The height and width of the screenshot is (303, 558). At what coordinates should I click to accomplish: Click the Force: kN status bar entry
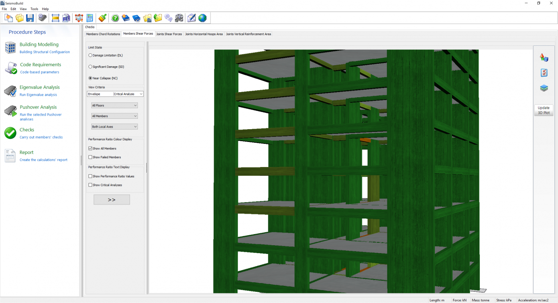(x=459, y=300)
